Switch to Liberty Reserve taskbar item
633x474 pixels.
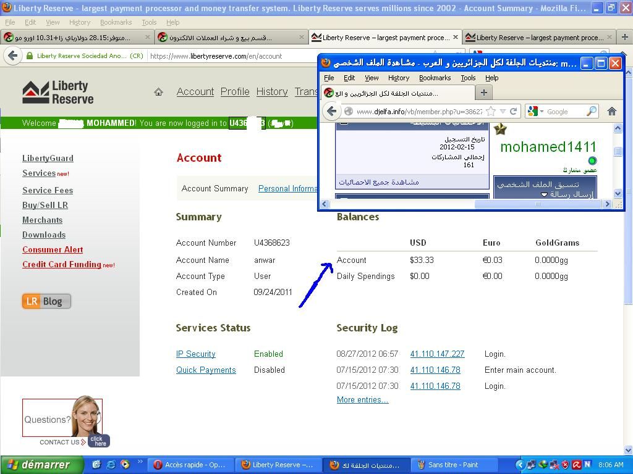pos(278,465)
